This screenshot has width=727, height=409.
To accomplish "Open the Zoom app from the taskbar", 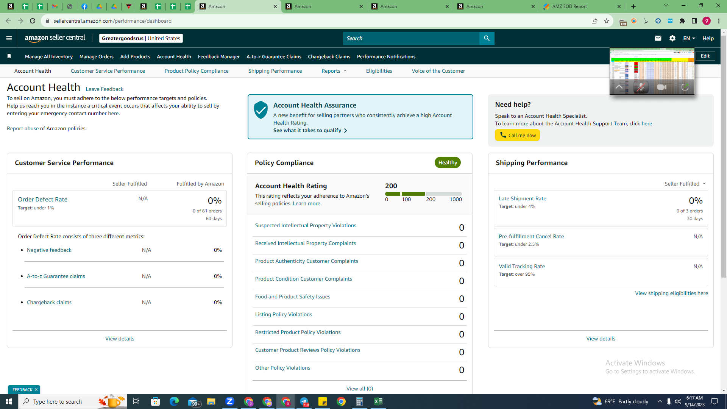I will [230, 401].
